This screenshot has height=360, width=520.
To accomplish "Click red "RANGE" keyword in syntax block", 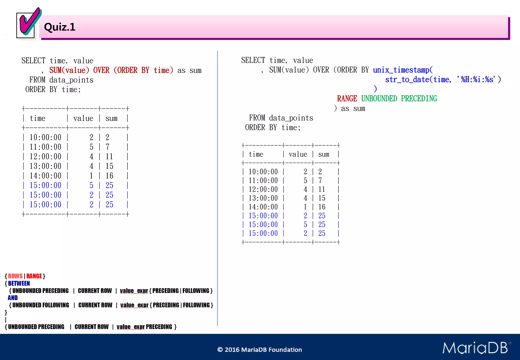I will pos(34,276).
